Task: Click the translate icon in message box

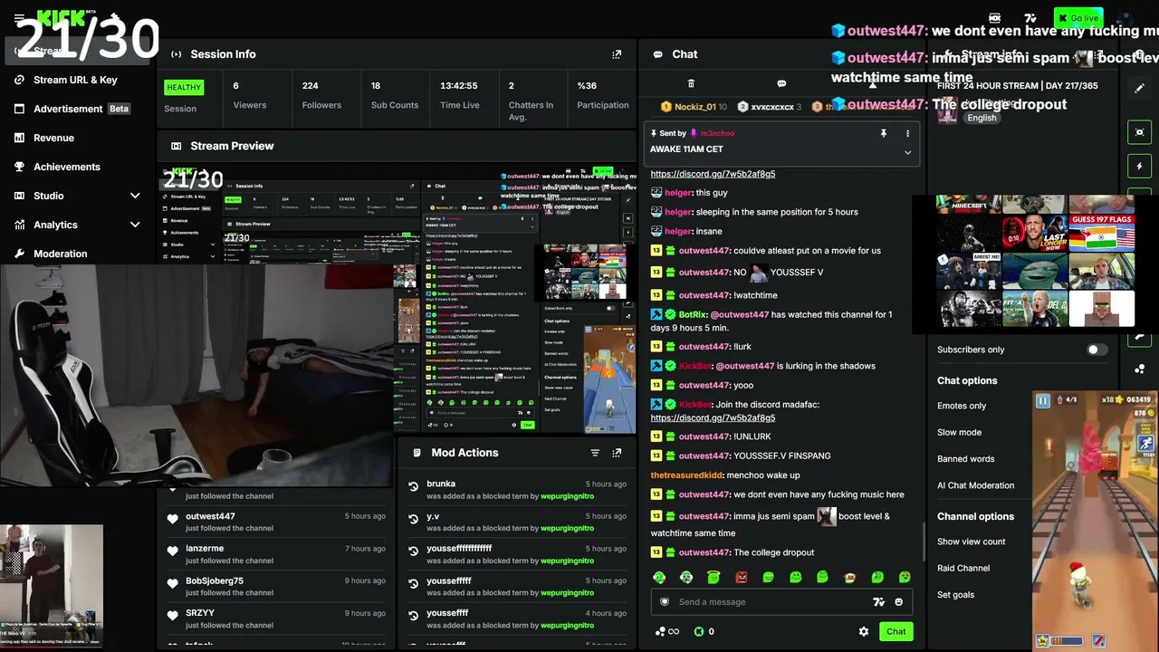Action: click(x=877, y=602)
